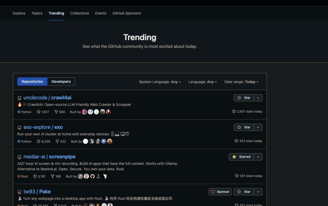
Task: Expand star lists dropdown for Pake
Action: tap(258, 192)
